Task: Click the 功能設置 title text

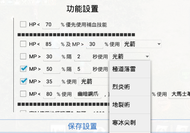Action: coord(82,9)
